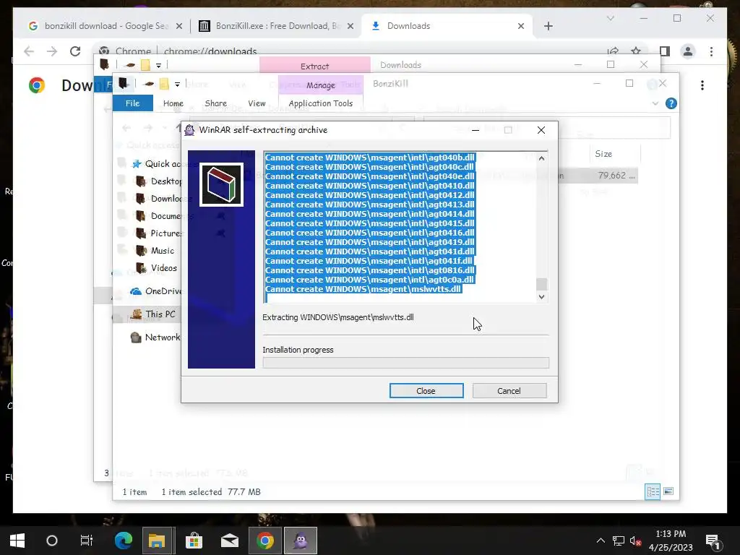740x555 pixels.
Task: Open Cortana search circle
Action: (x=52, y=541)
